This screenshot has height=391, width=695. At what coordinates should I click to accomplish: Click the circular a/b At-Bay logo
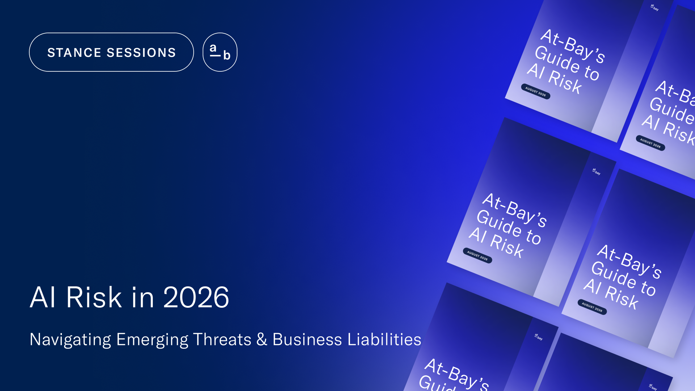pos(220,52)
